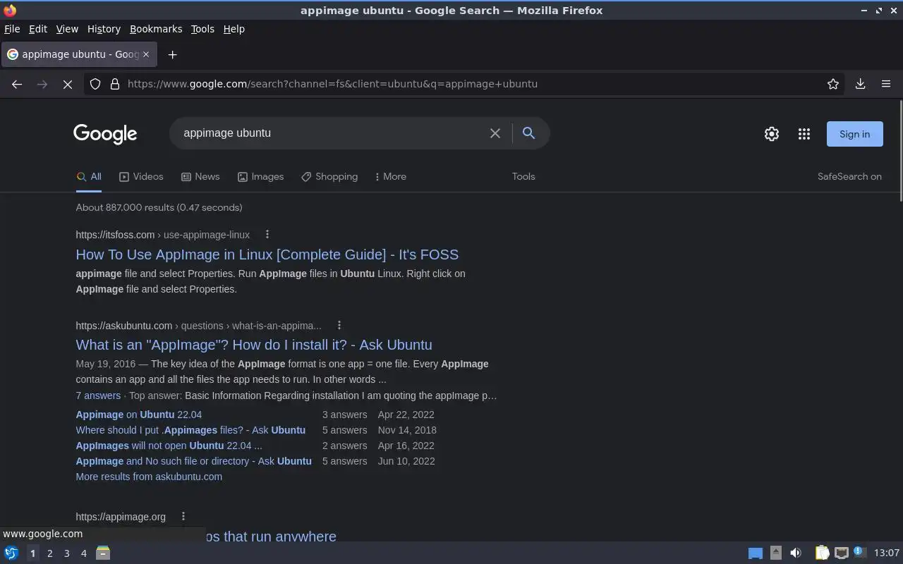Go back using the back arrow

tap(17, 84)
